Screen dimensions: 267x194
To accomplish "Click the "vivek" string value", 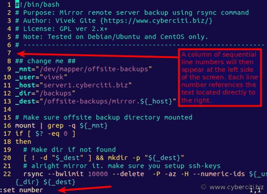I will 53,77.
